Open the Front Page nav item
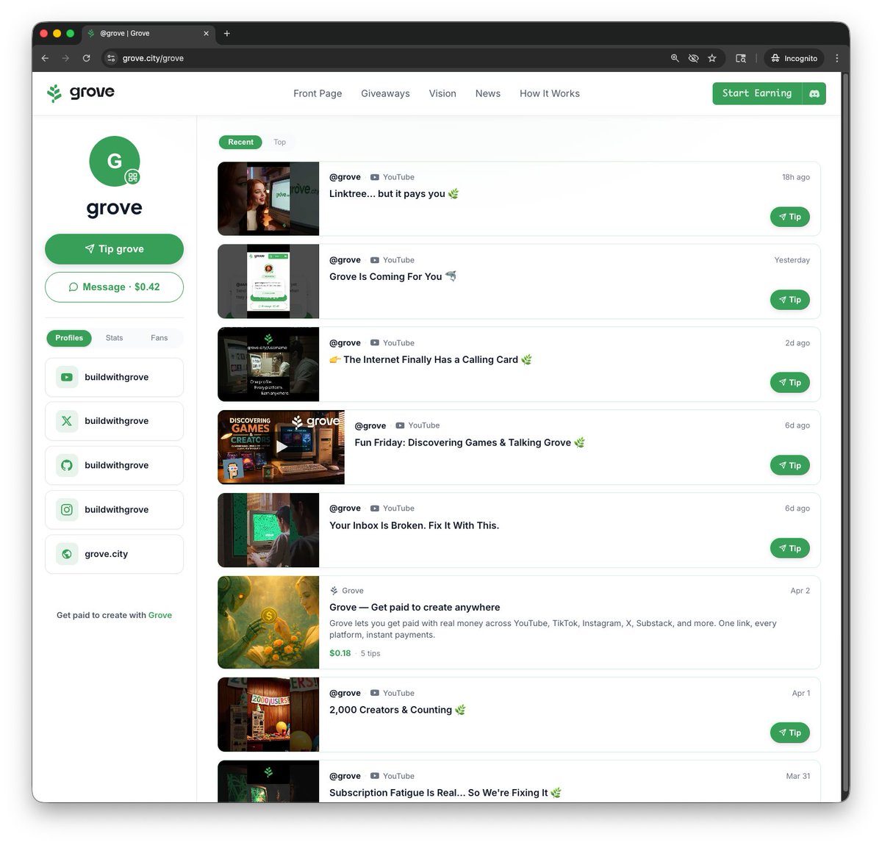The image size is (882, 845). pos(318,93)
